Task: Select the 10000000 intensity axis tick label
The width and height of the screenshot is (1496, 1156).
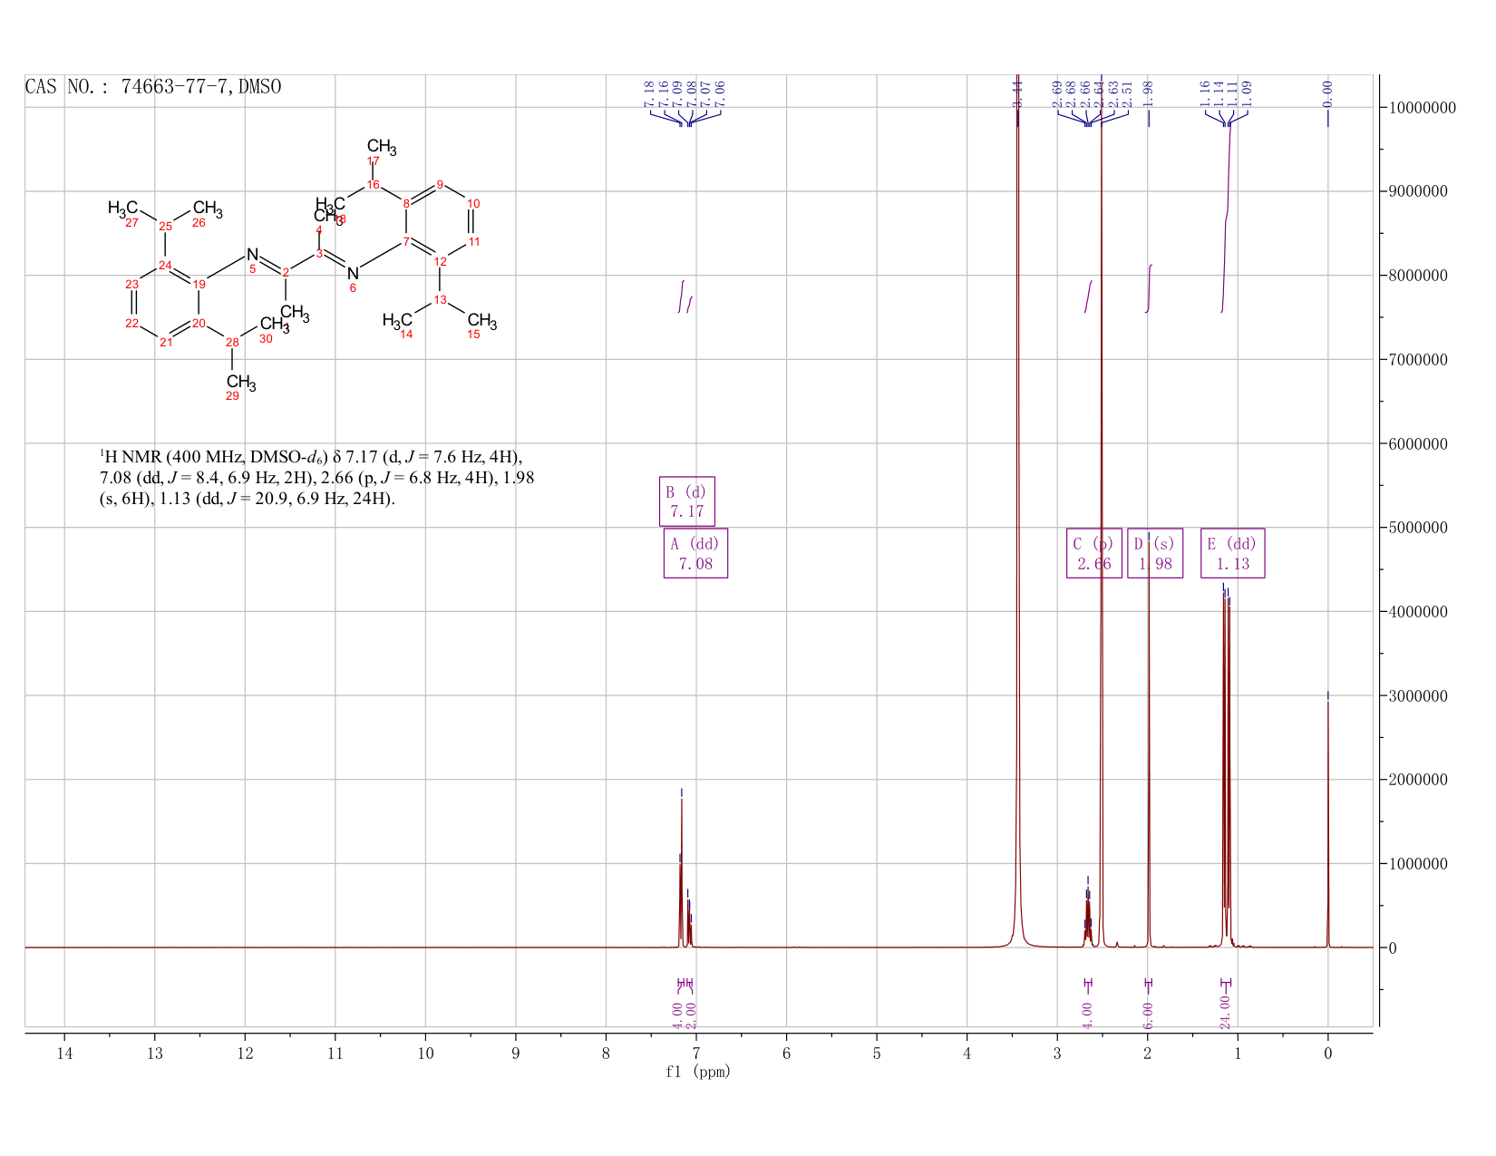Action: click(1422, 108)
